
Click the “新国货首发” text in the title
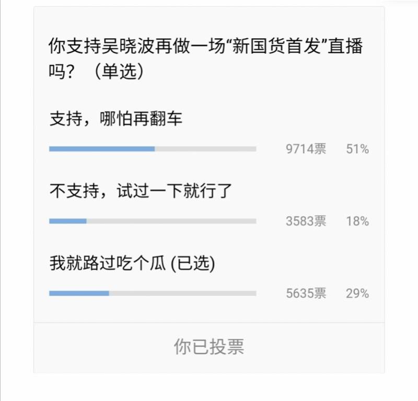(276, 46)
